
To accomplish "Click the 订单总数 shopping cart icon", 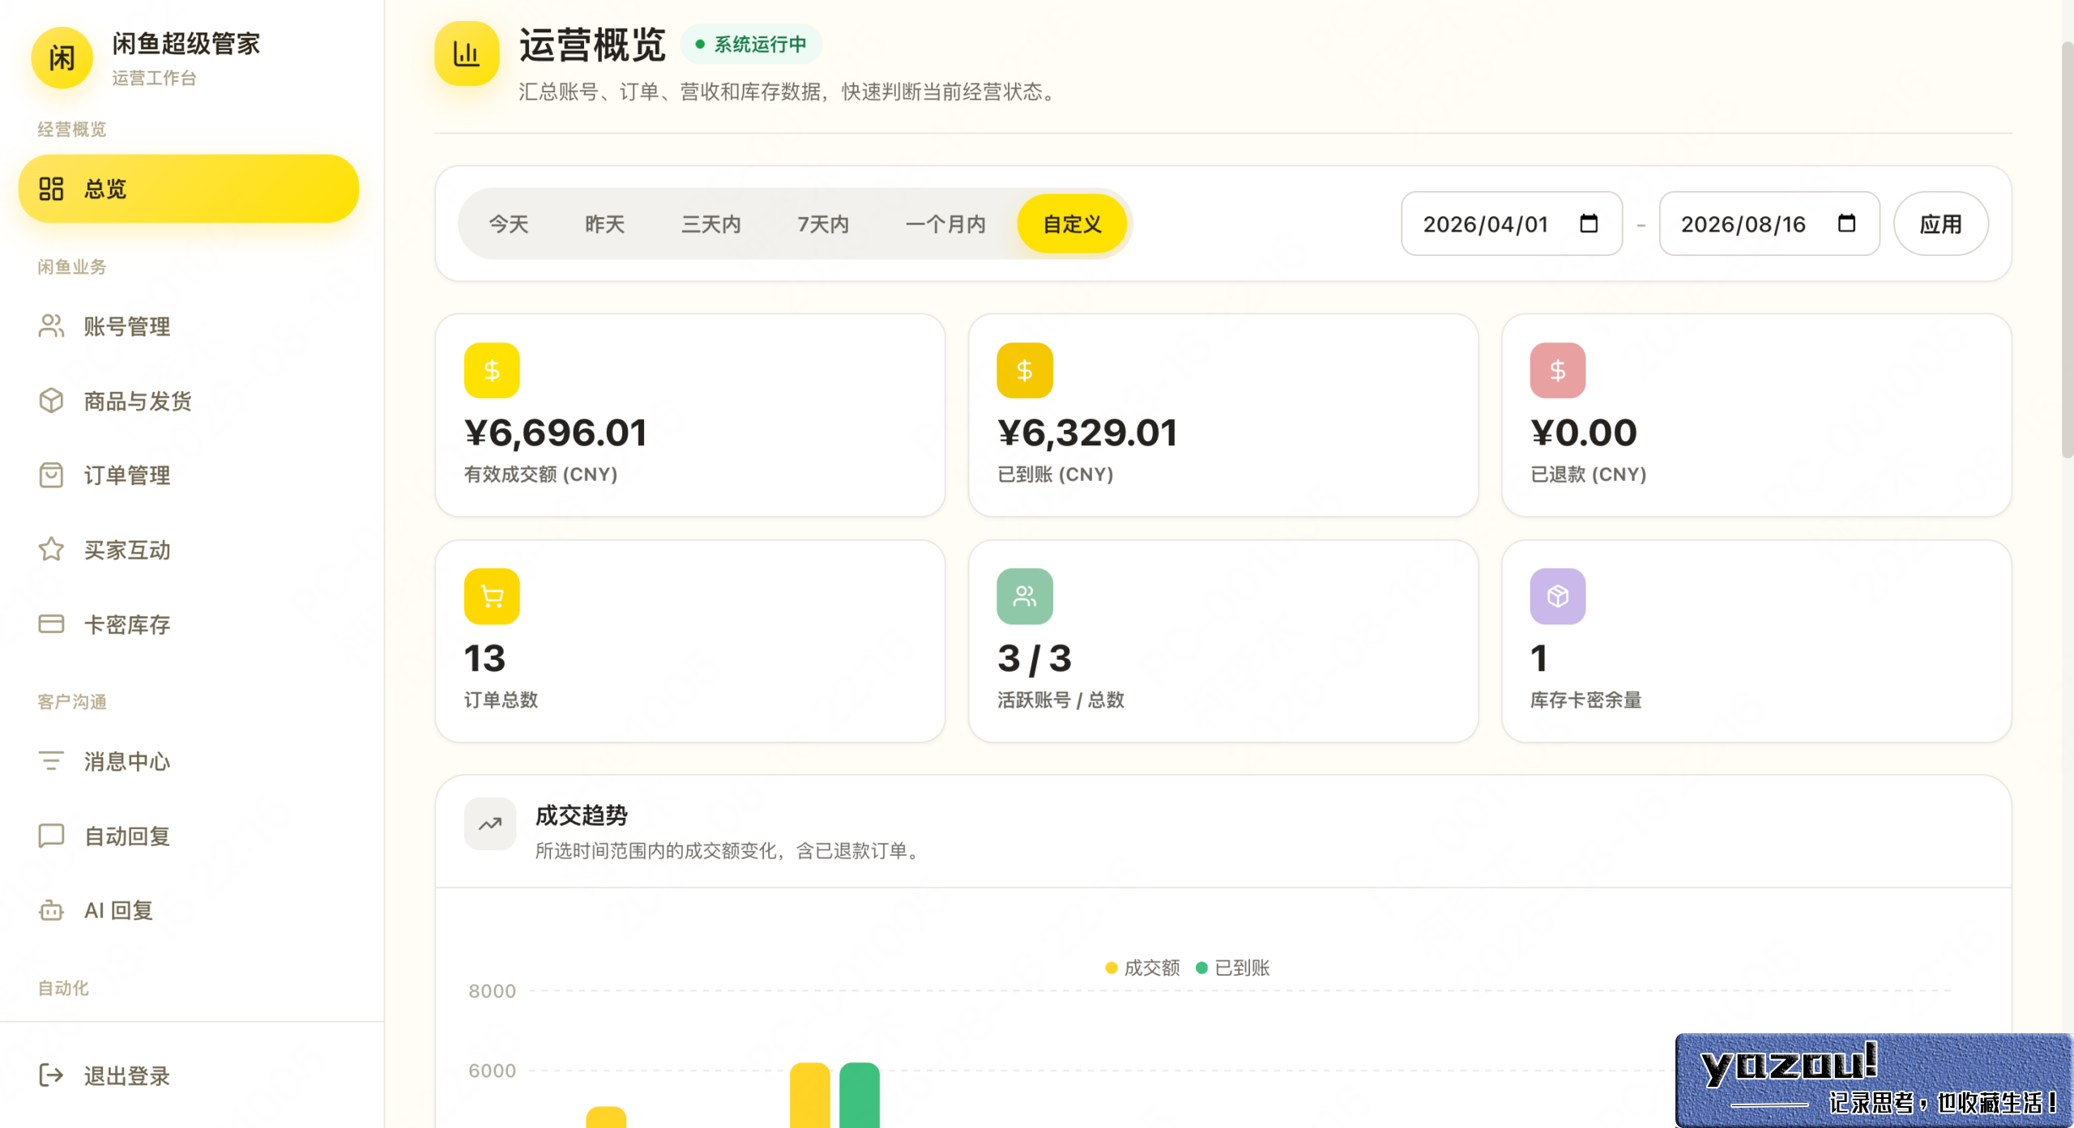I will 492,596.
